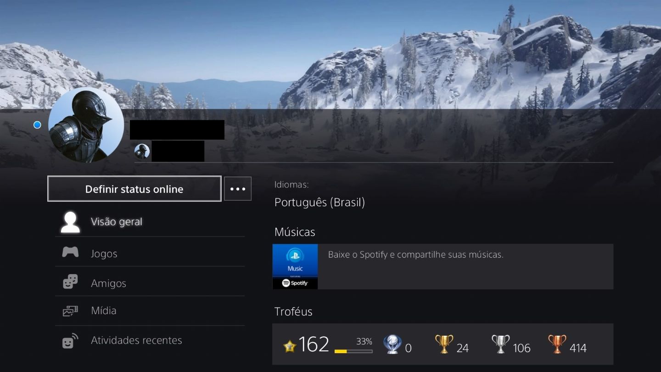Open the Atividades recentes menu label
The image size is (661, 372).
click(136, 340)
